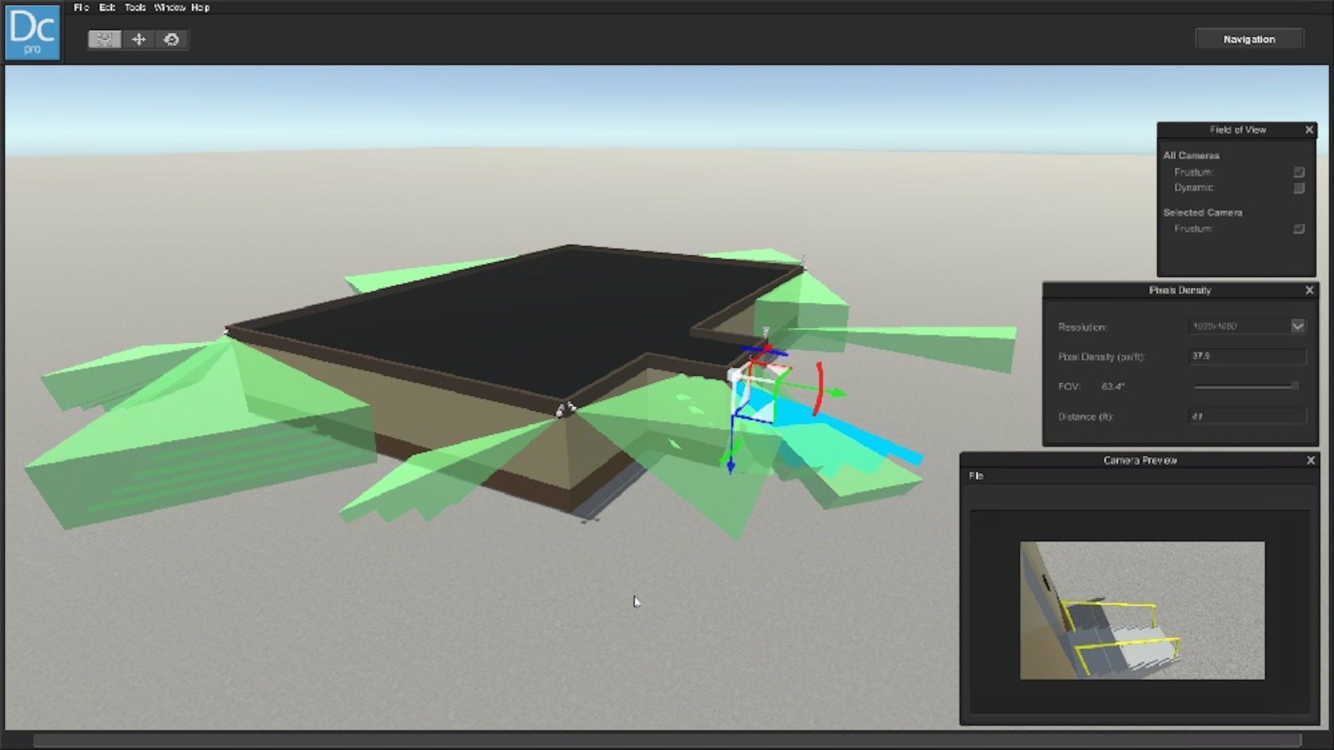Image resolution: width=1334 pixels, height=750 pixels.
Task: Adjust the FOV slider
Action: pos(1294,386)
